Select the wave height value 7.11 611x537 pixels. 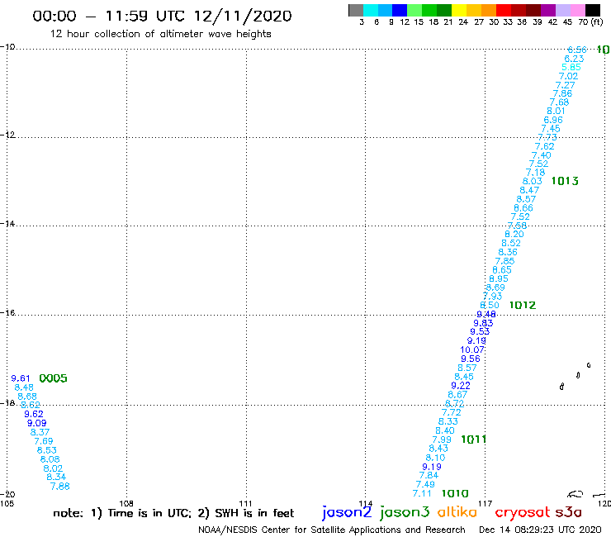point(422,494)
